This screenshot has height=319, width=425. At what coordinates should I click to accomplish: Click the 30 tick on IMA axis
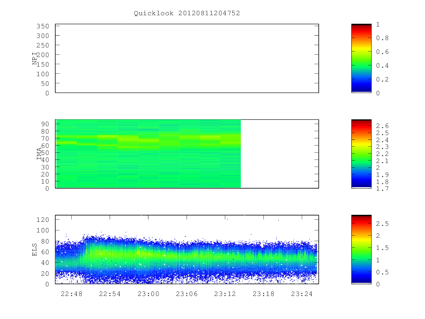pyautogui.click(x=45, y=167)
